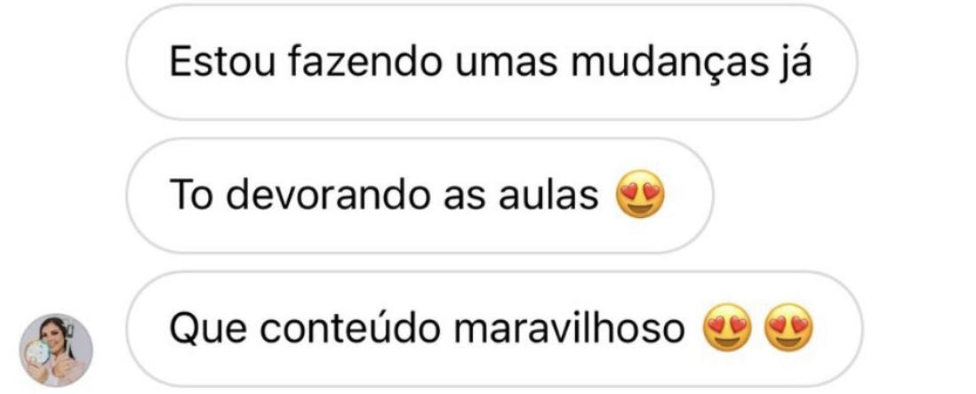The width and height of the screenshot is (976, 394).
Task: Click the word 'maravilhoso' in the bottom message
Action: [569, 327]
